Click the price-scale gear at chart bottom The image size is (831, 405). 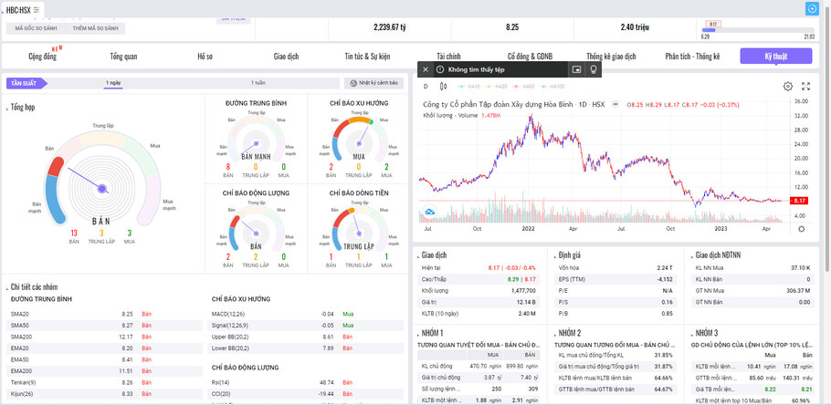point(802,229)
